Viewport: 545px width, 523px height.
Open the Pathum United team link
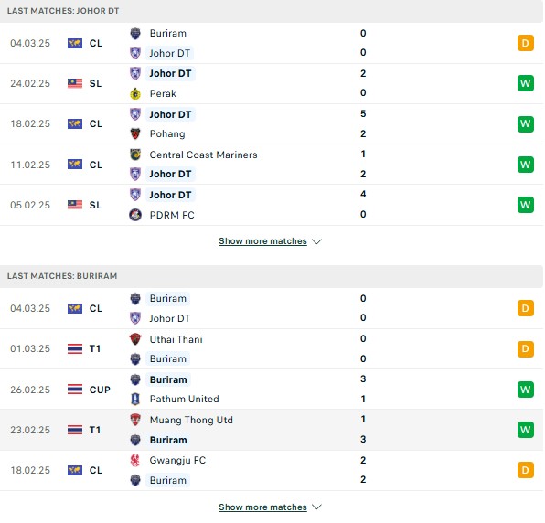[x=184, y=399]
